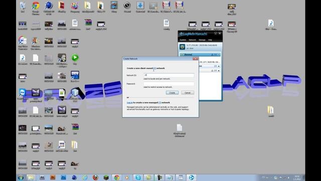Select the TeamViewer desktop shortcut

pyautogui.click(x=23, y=93)
